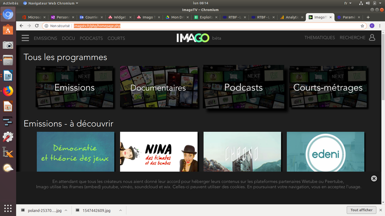385x216 pixels.
Task: Open the PODCASTS menu item
Action: tap(91, 38)
